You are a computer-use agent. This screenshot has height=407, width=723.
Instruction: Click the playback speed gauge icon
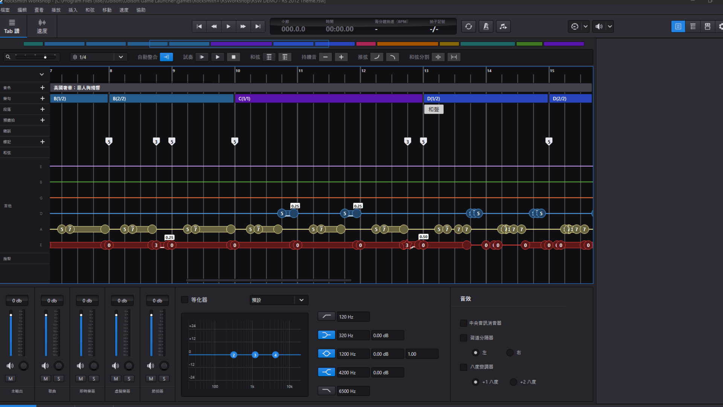point(575,26)
